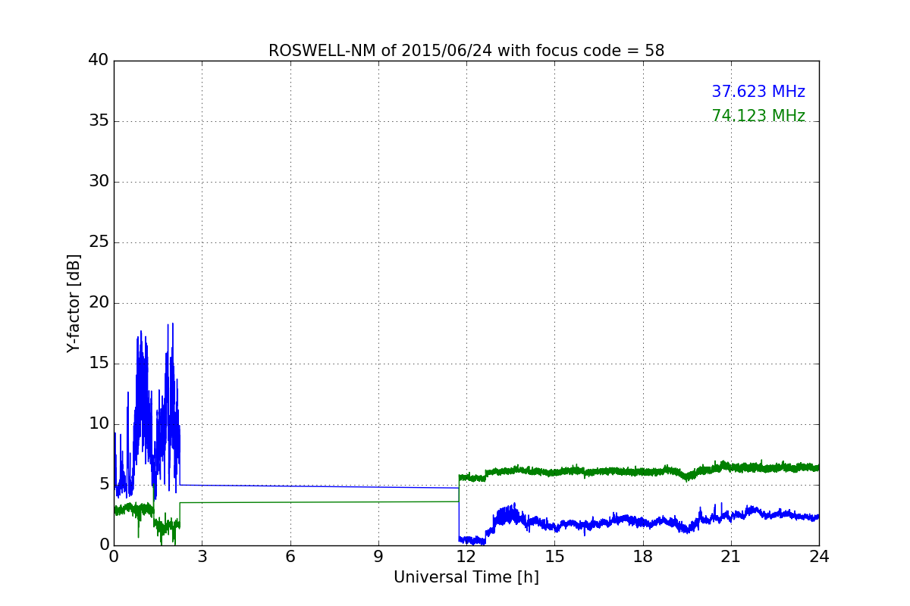Click y-axis tick label 30
The width and height of the screenshot is (910, 606).
coord(99,182)
